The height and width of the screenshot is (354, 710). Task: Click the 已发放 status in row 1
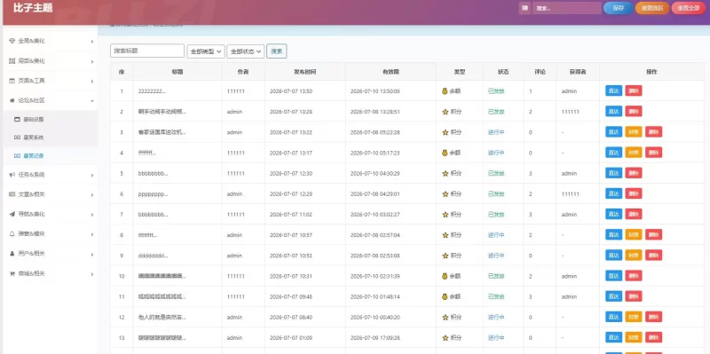coord(496,91)
